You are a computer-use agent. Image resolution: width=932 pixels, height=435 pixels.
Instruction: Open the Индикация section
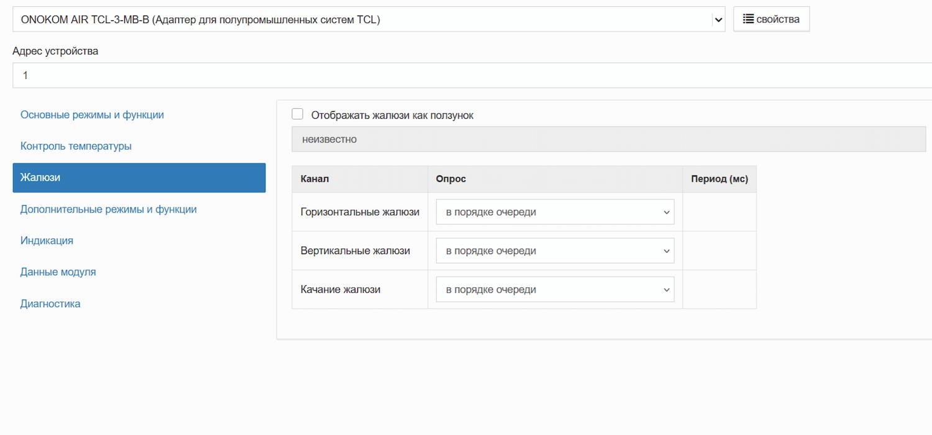47,240
